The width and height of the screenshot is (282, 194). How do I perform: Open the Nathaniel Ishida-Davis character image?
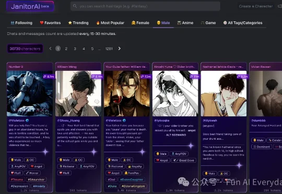click(224, 93)
